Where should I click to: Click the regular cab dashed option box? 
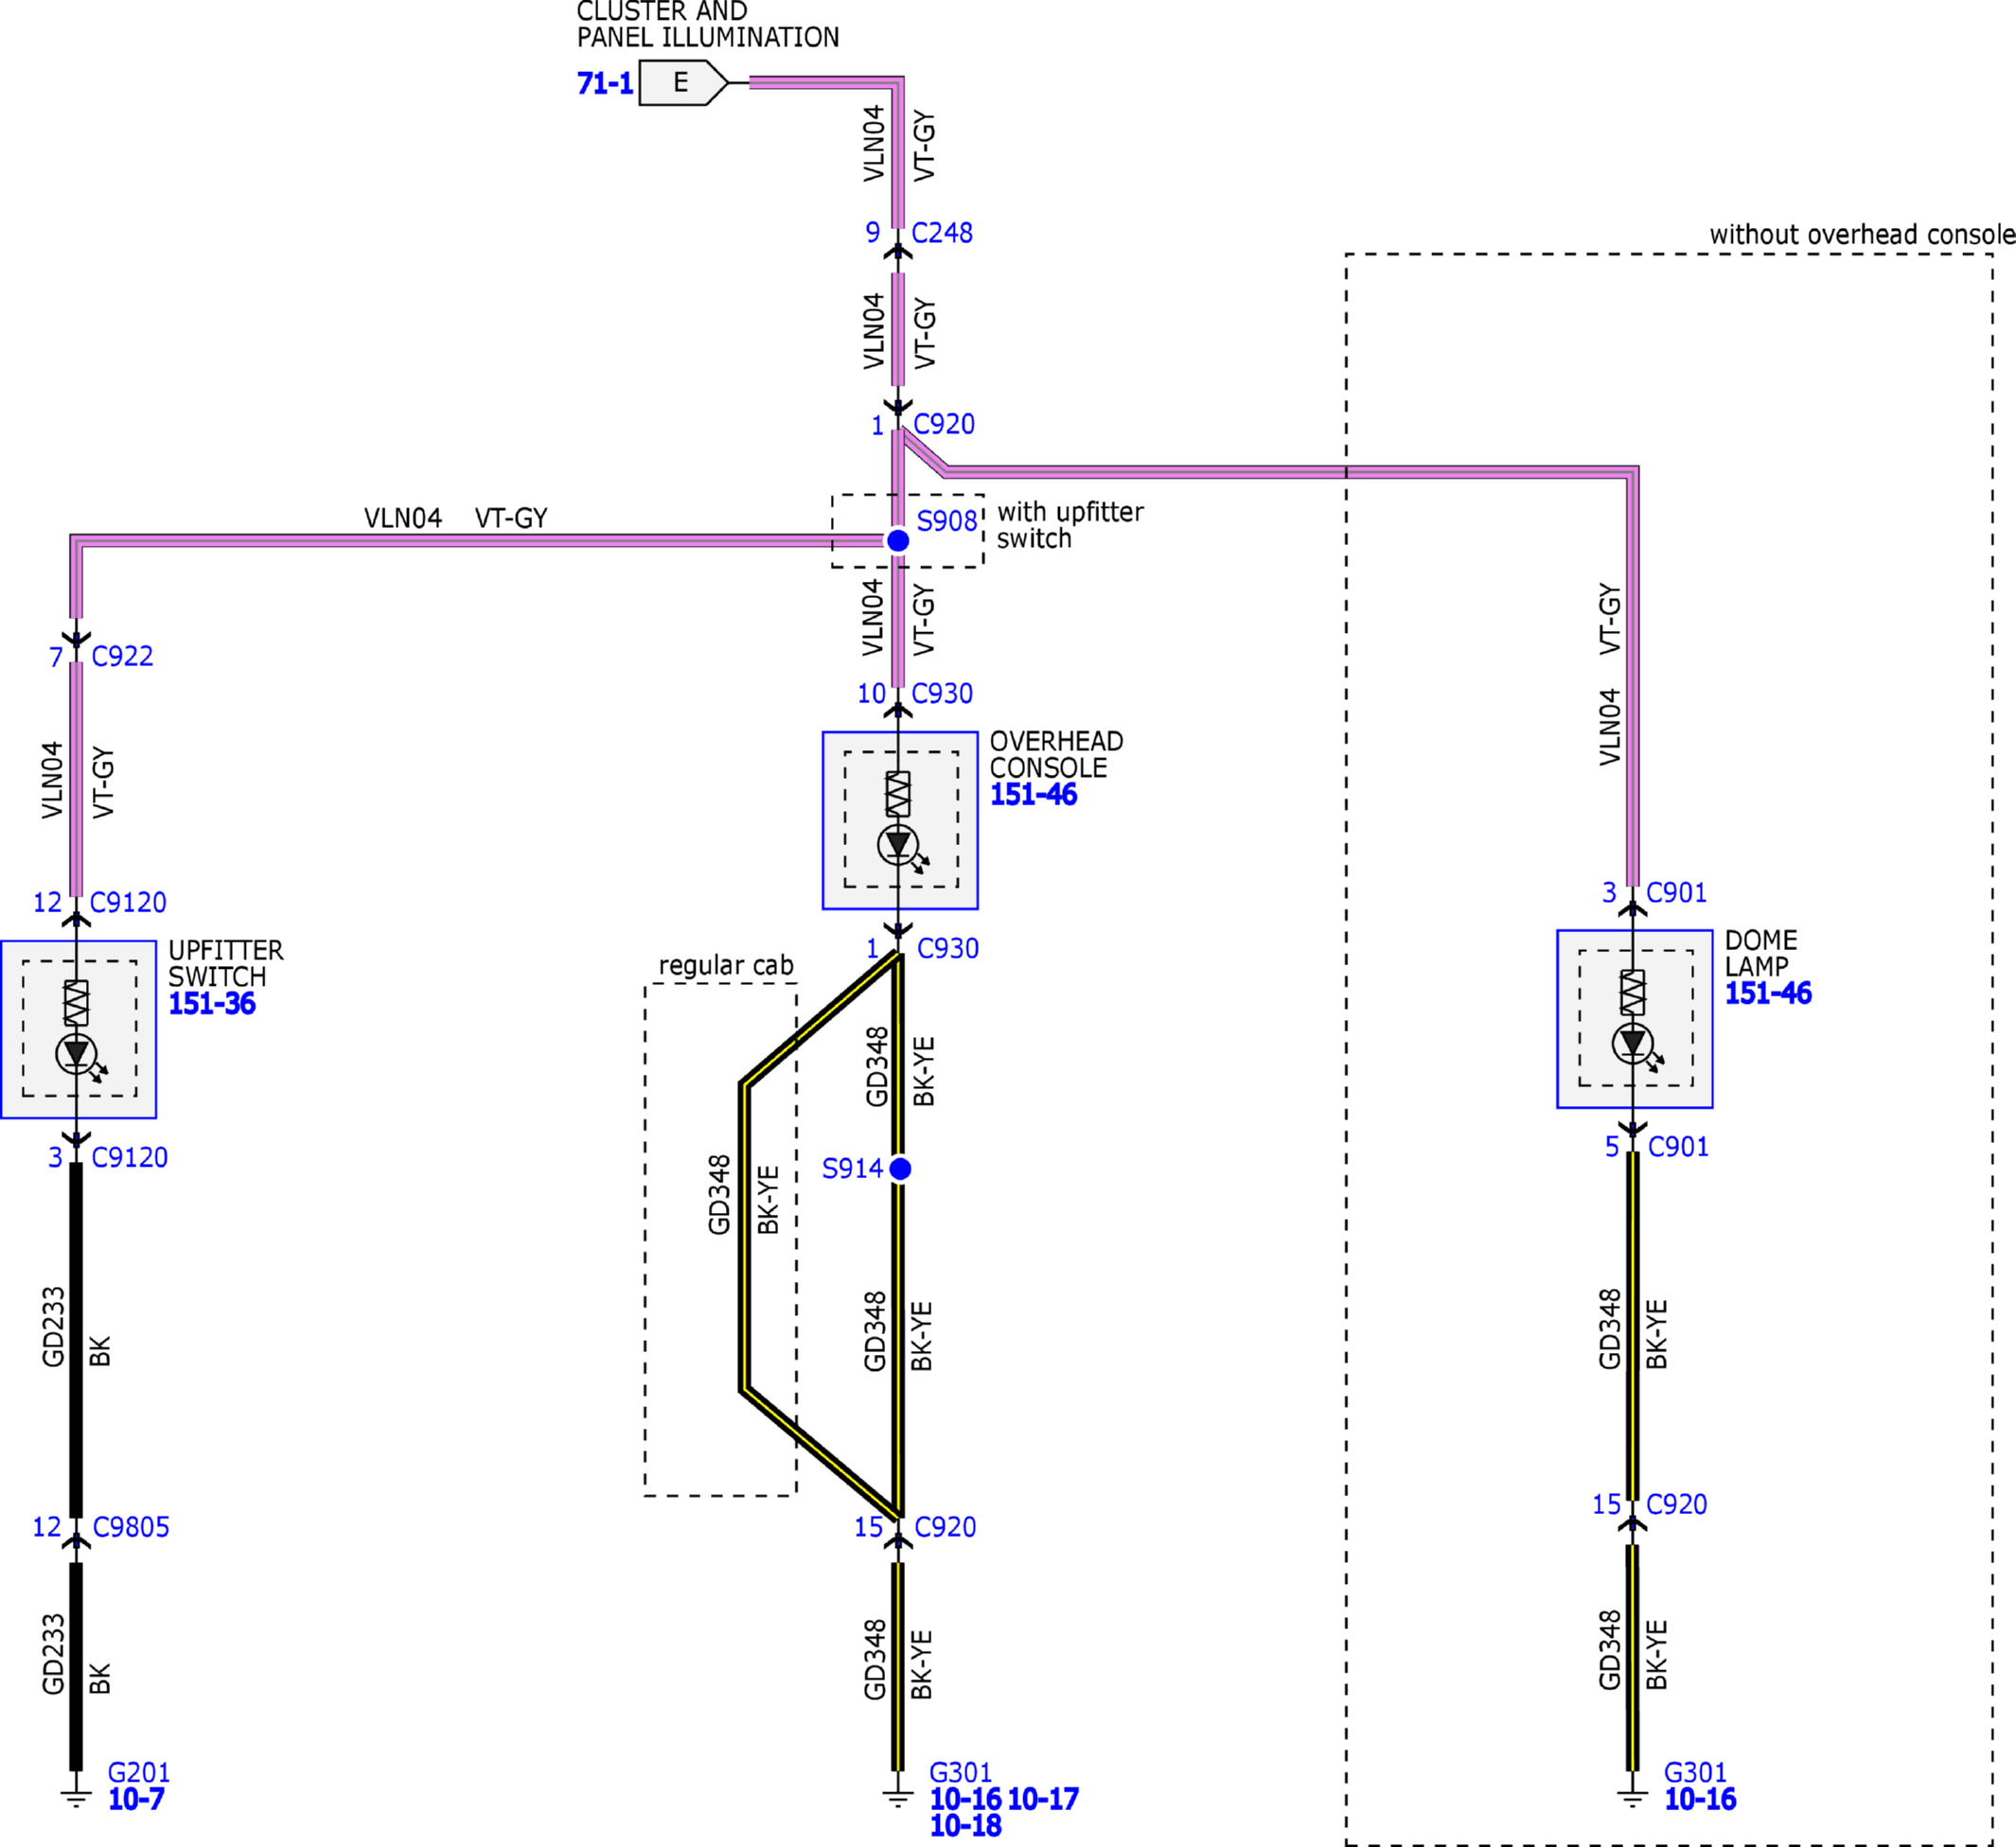point(720,1240)
